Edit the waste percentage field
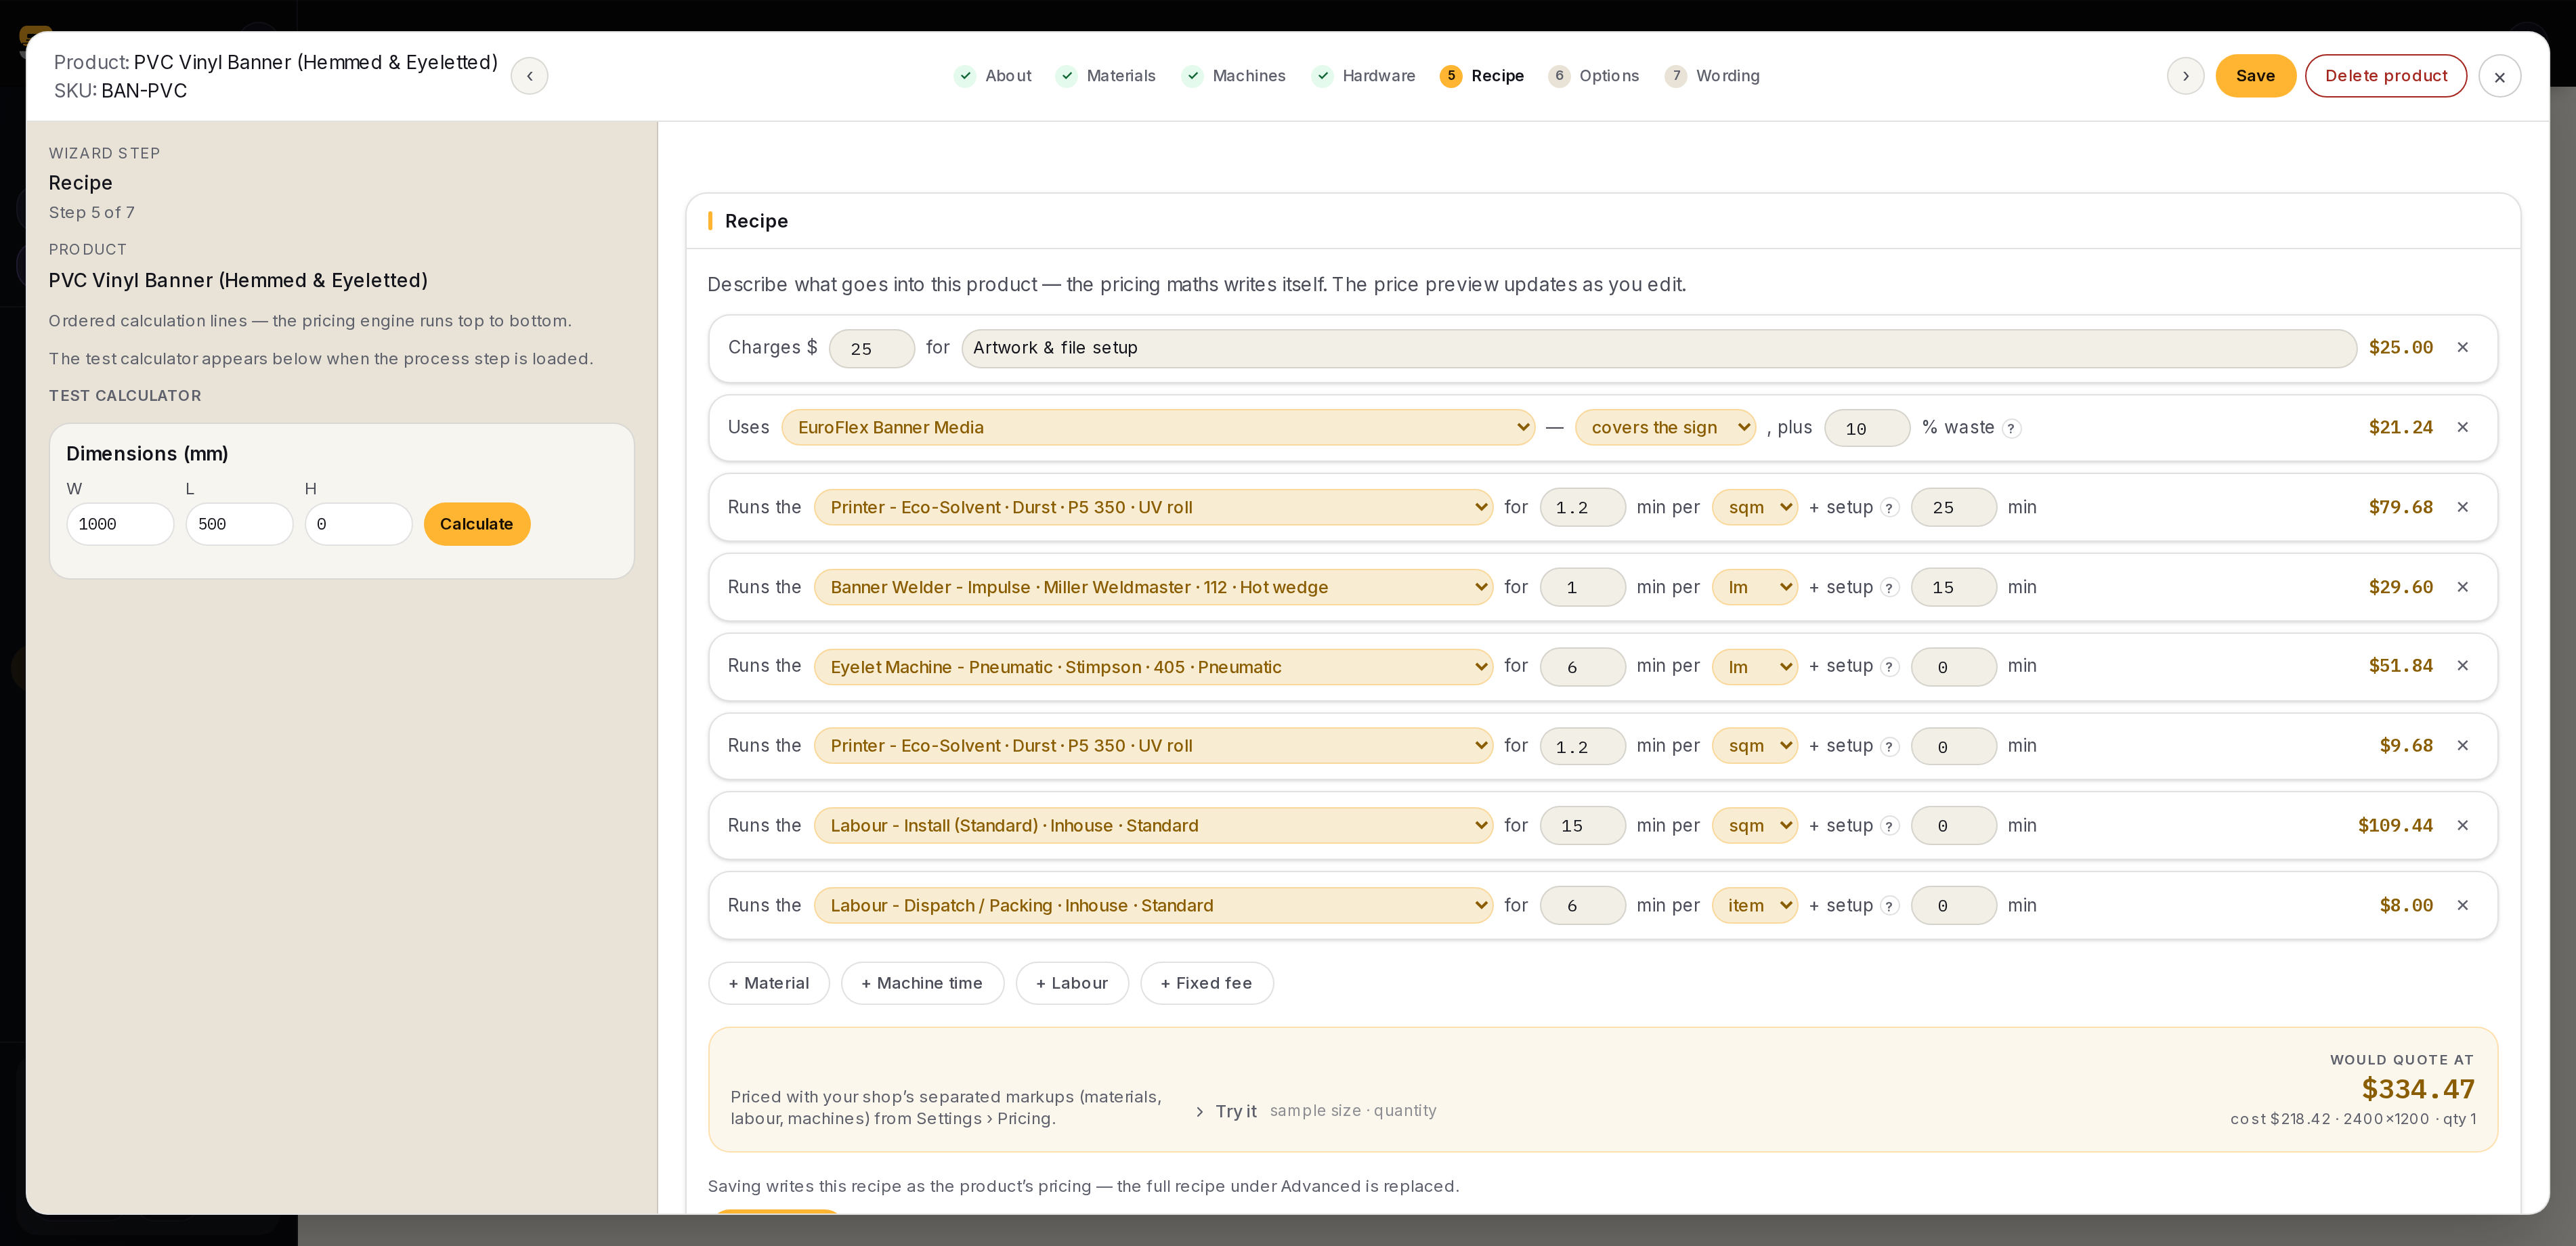 click(1867, 428)
